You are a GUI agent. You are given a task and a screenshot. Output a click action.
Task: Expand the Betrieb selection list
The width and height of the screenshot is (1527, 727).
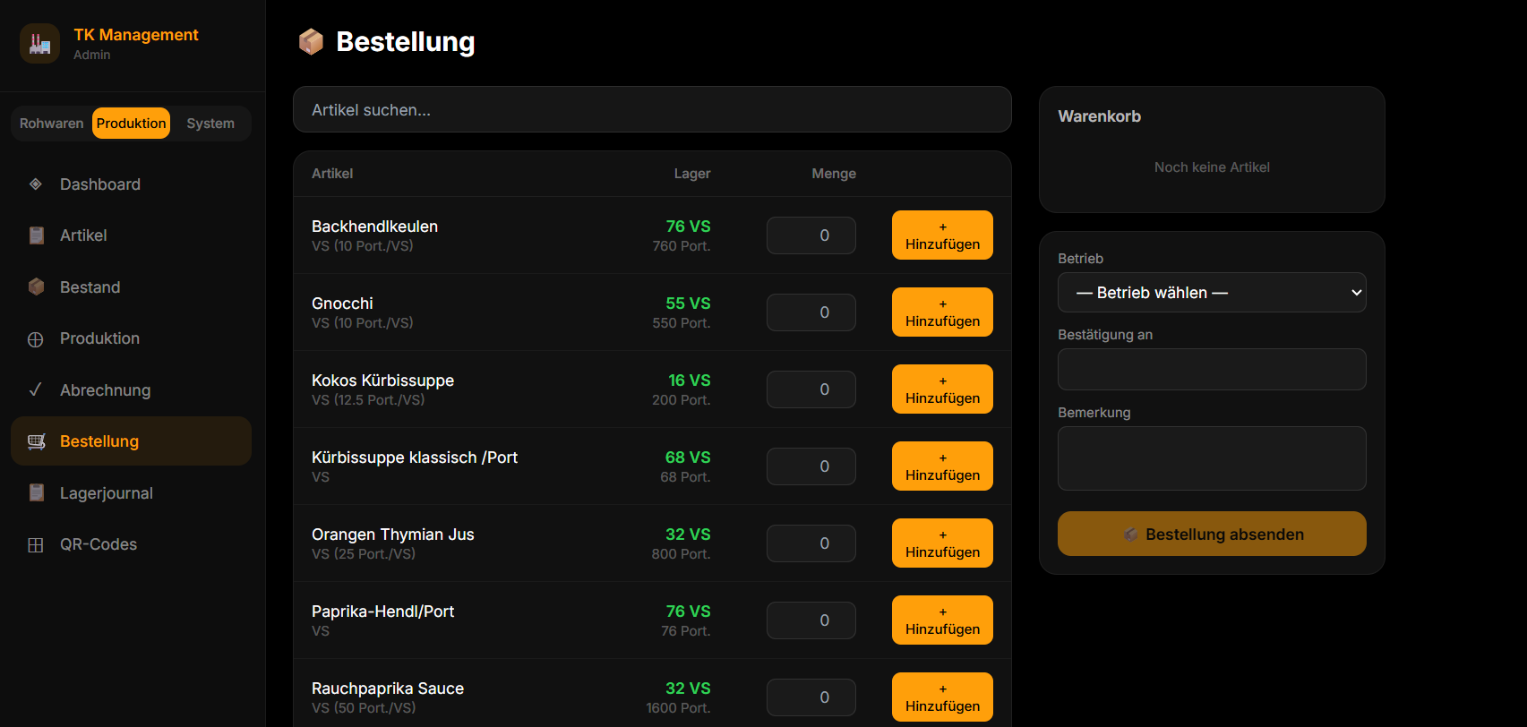click(x=1211, y=292)
